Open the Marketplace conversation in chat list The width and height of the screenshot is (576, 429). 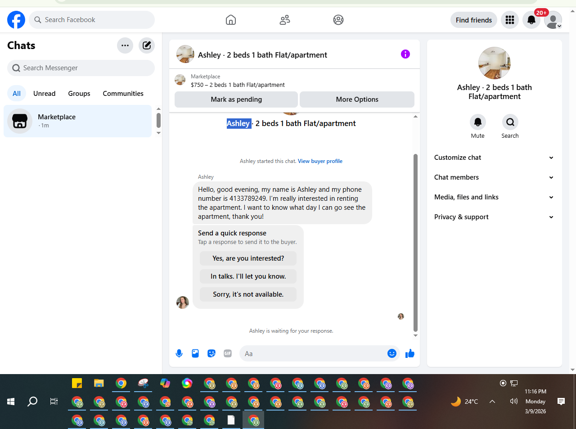(x=78, y=121)
